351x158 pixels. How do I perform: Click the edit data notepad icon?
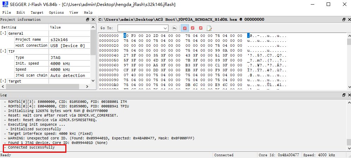point(209,28)
